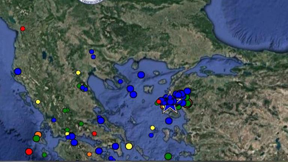
Task: Click the small yellow dot in the sea southwest of the star
Action: pos(153,128)
